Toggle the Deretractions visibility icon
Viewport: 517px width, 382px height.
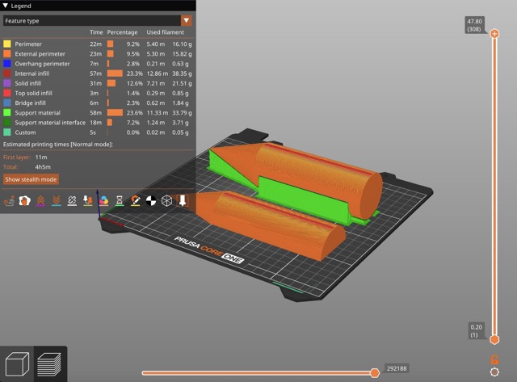click(57, 200)
